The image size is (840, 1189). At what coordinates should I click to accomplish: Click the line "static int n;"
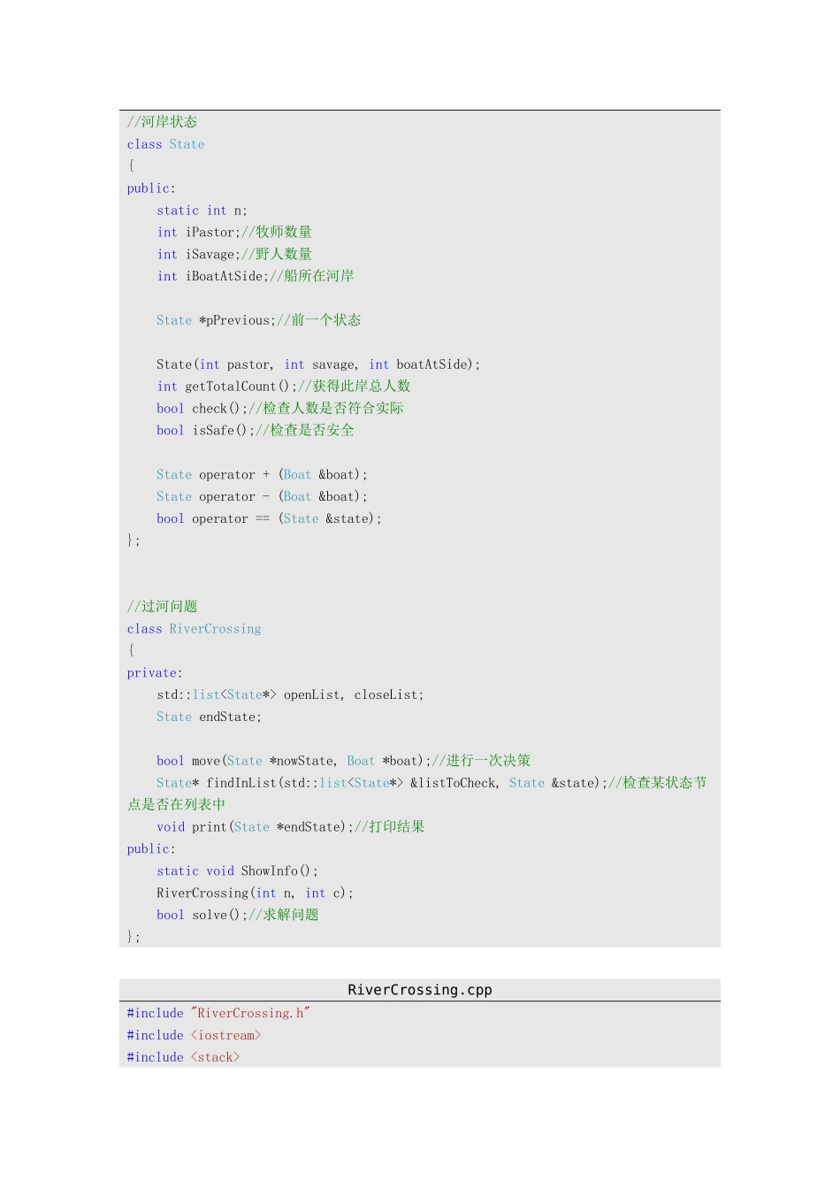(202, 211)
